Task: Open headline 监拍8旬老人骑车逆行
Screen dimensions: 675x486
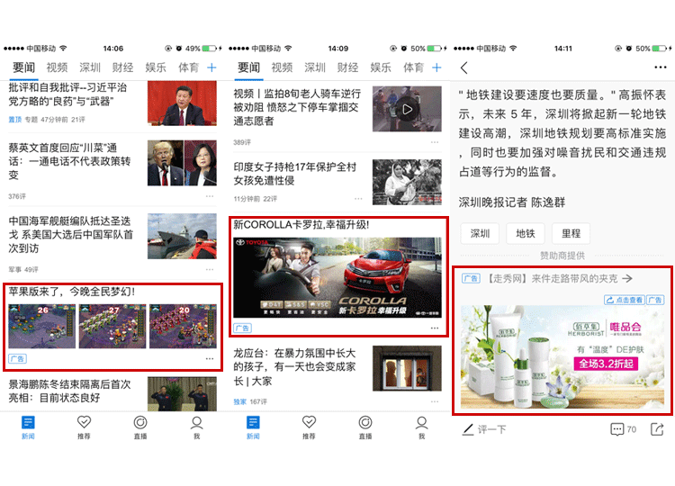Action: (297, 107)
